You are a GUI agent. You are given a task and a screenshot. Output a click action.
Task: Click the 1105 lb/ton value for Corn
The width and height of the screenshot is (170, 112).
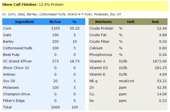tap(55, 28)
